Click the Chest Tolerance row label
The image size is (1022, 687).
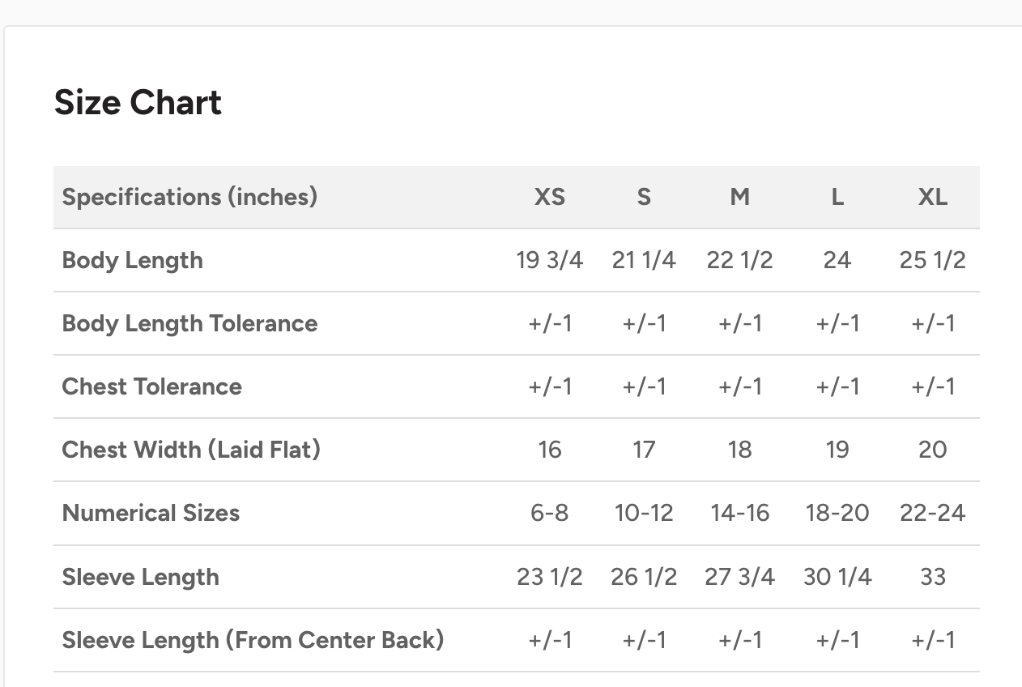click(151, 386)
